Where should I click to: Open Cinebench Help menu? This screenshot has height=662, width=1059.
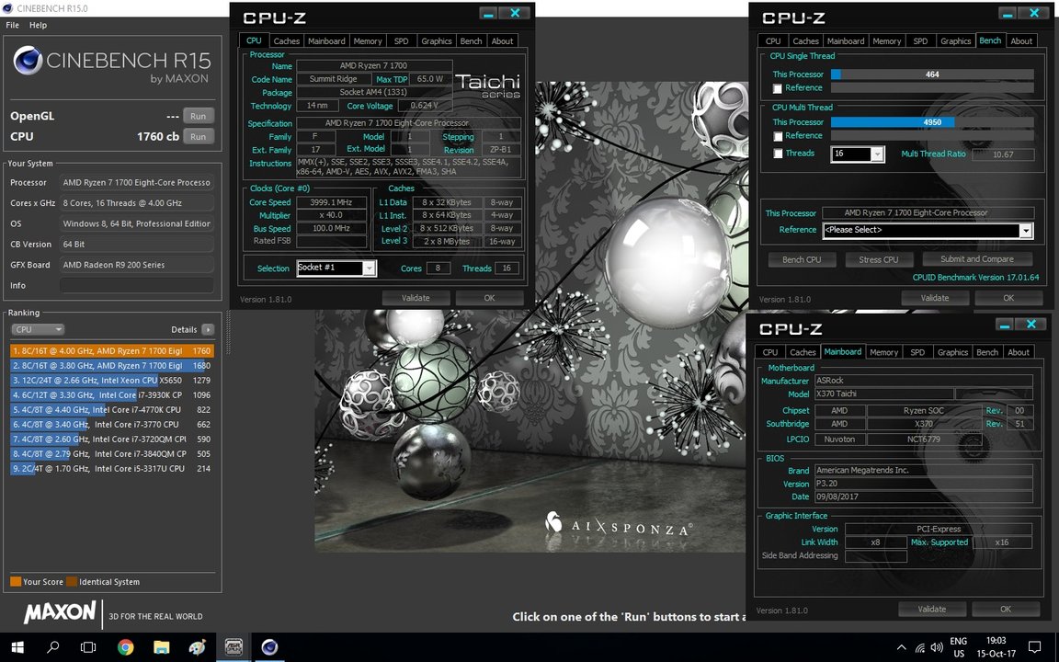(38, 25)
